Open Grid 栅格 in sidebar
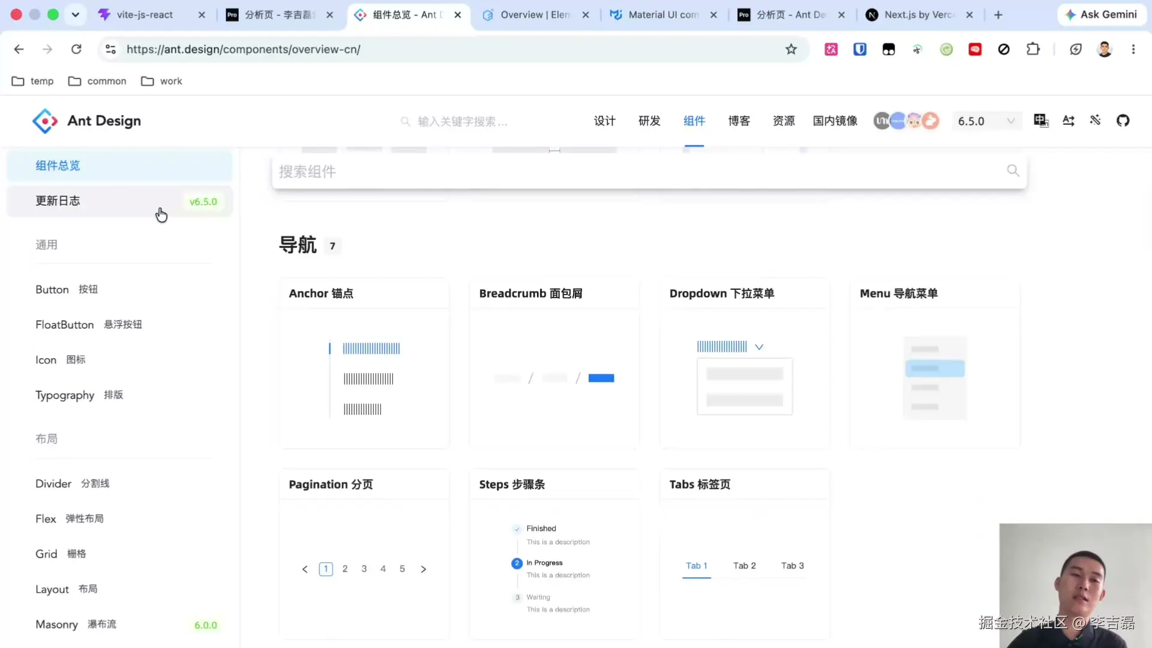This screenshot has height=648, width=1152. [119, 554]
